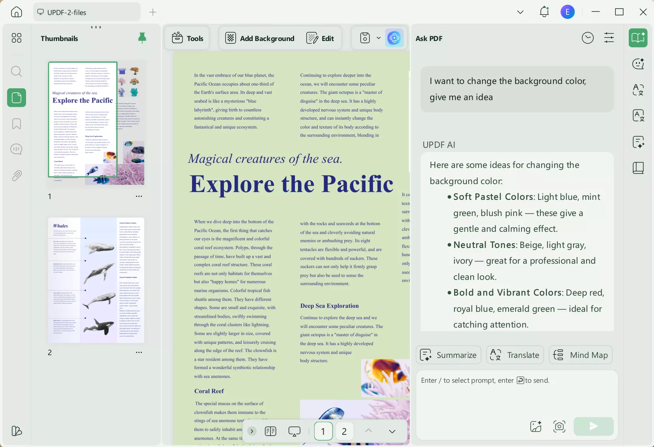654x447 pixels.
Task: Open Ask PDF settings sliders icon
Action: click(609, 38)
